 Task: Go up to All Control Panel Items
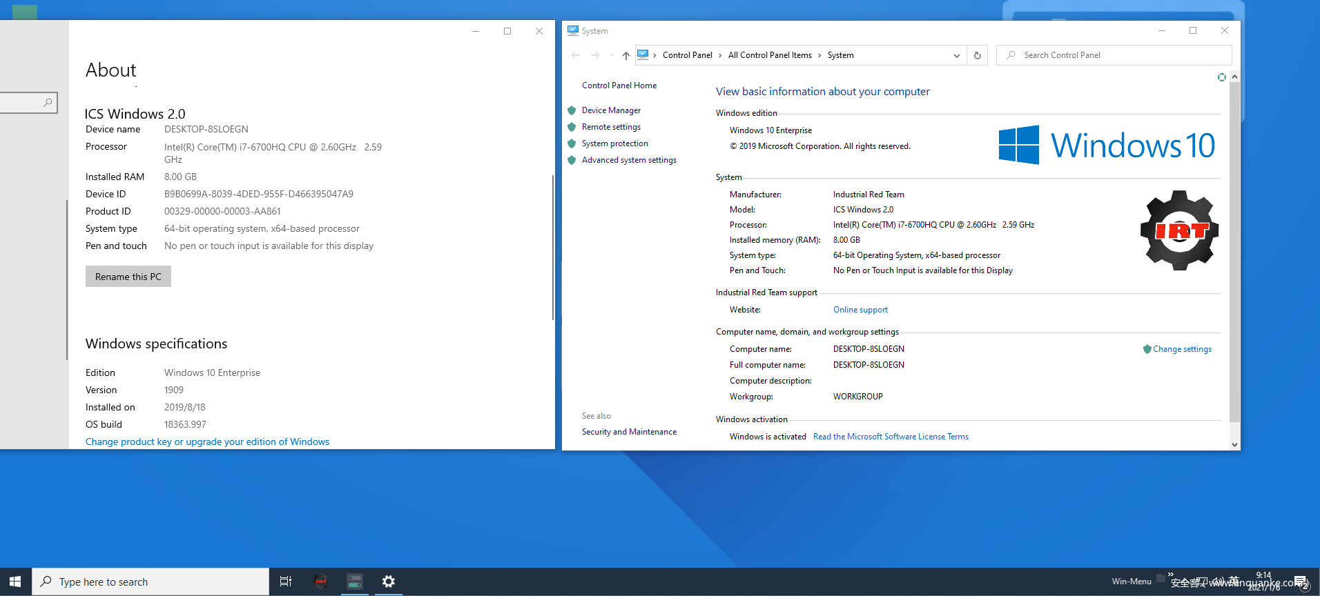coord(625,55)
